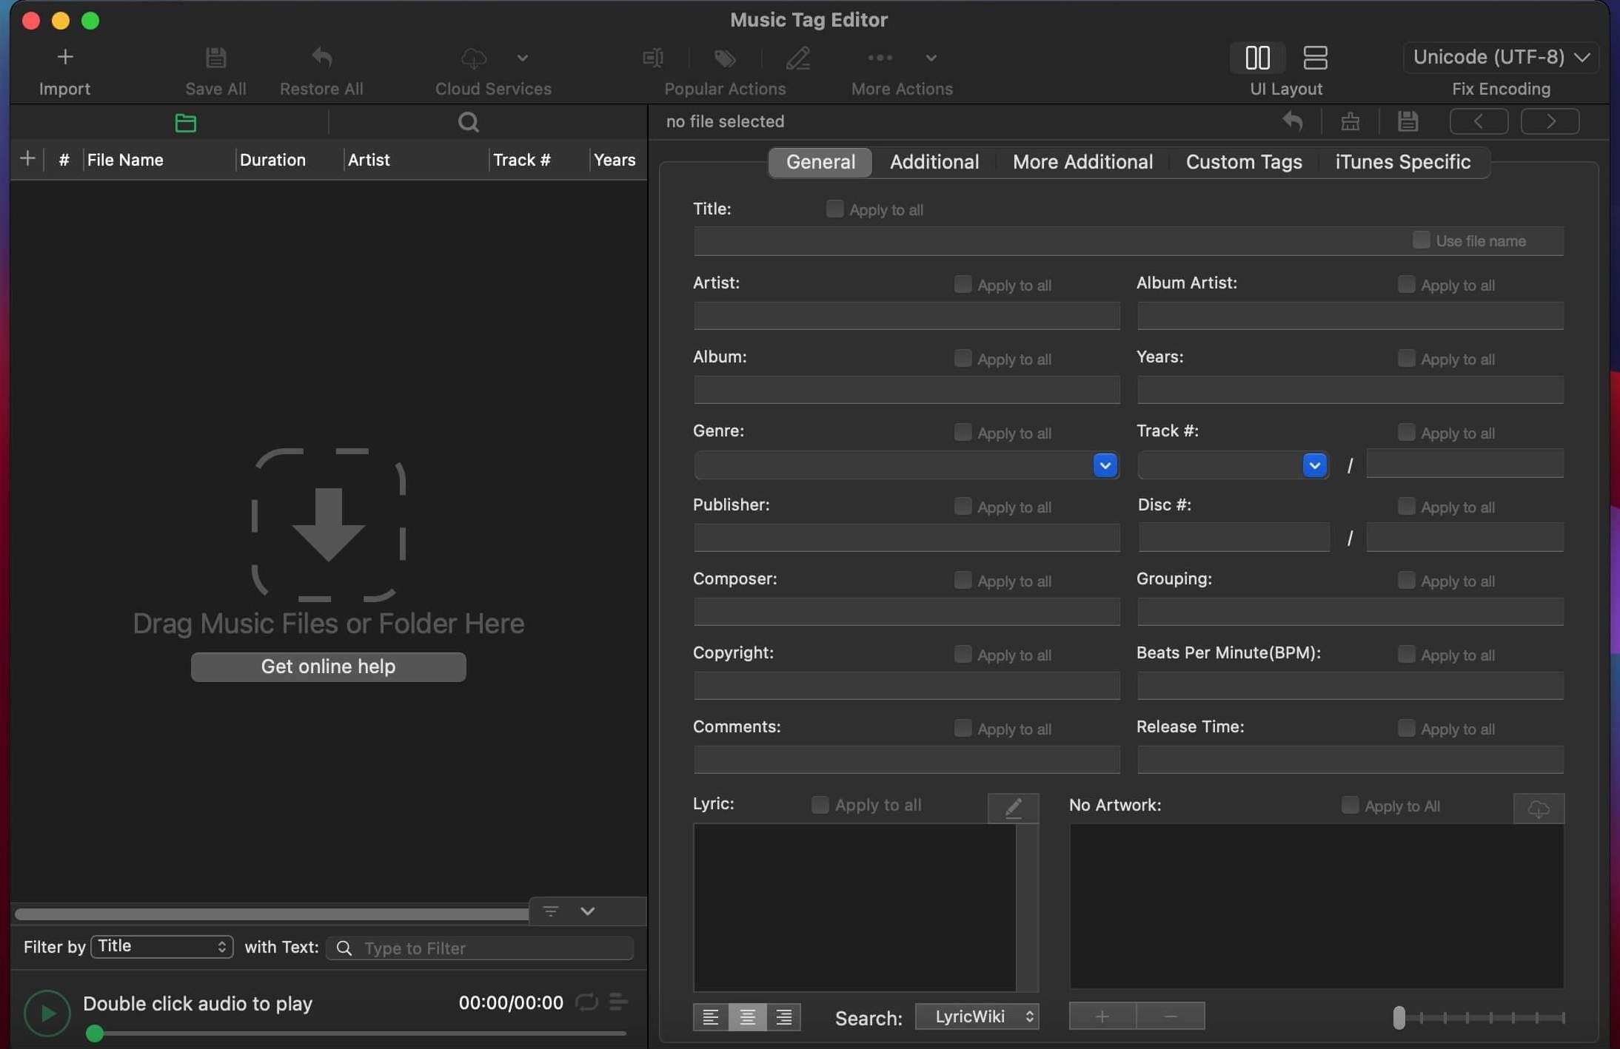Select stacked UI layout icon
1620x1049 pixels.
click(x=1315, y=58)
